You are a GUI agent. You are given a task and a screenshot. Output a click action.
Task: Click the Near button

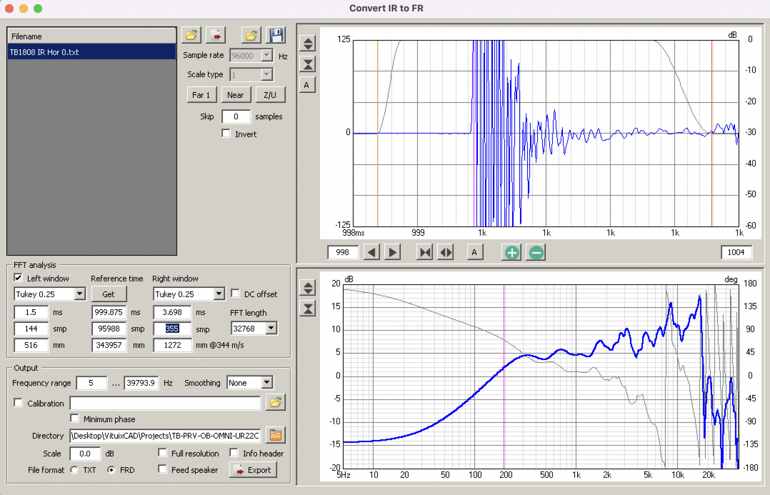pos(236,95)
